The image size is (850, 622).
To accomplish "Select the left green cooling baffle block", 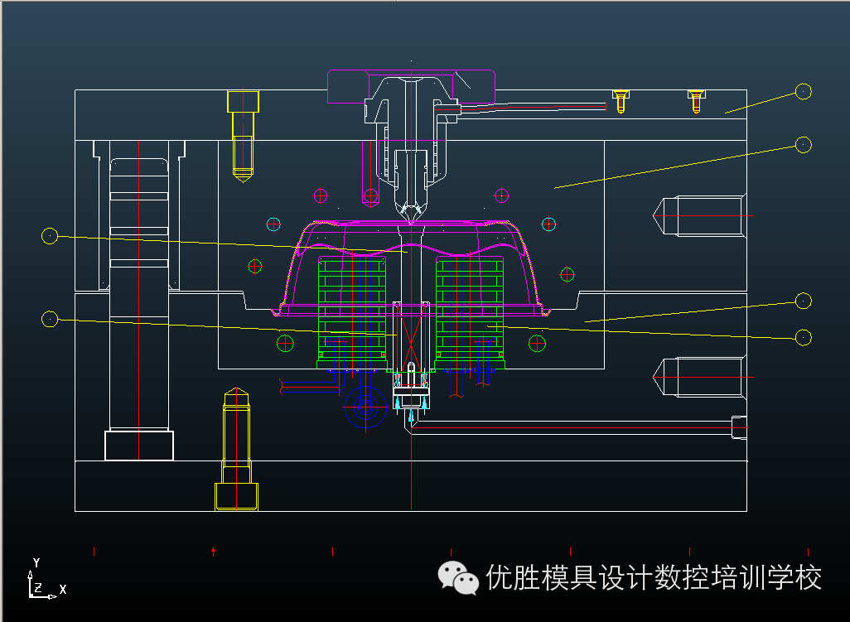I will coord(352,312).
